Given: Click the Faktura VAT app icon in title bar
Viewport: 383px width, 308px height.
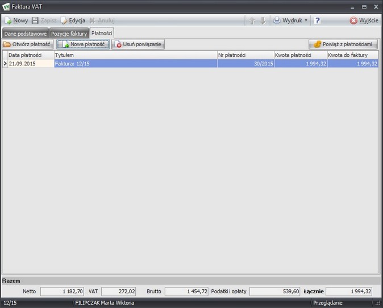Looking at the screenshot, I should point(6,7).
